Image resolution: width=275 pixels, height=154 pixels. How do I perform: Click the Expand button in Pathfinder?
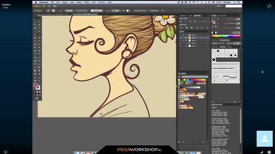(x=204, y=21)
